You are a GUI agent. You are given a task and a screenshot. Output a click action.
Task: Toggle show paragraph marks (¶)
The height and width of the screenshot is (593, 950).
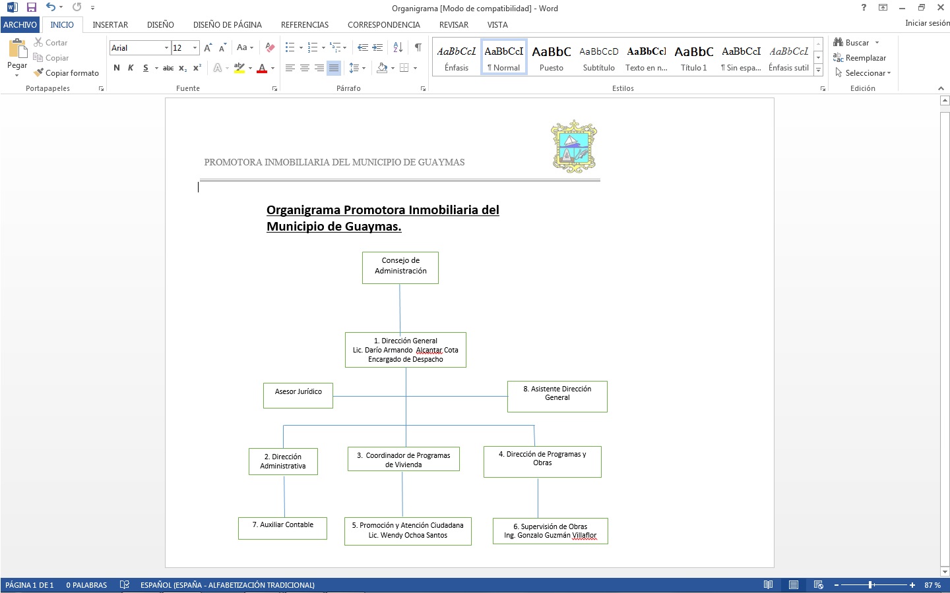click(x=418, y=47)
